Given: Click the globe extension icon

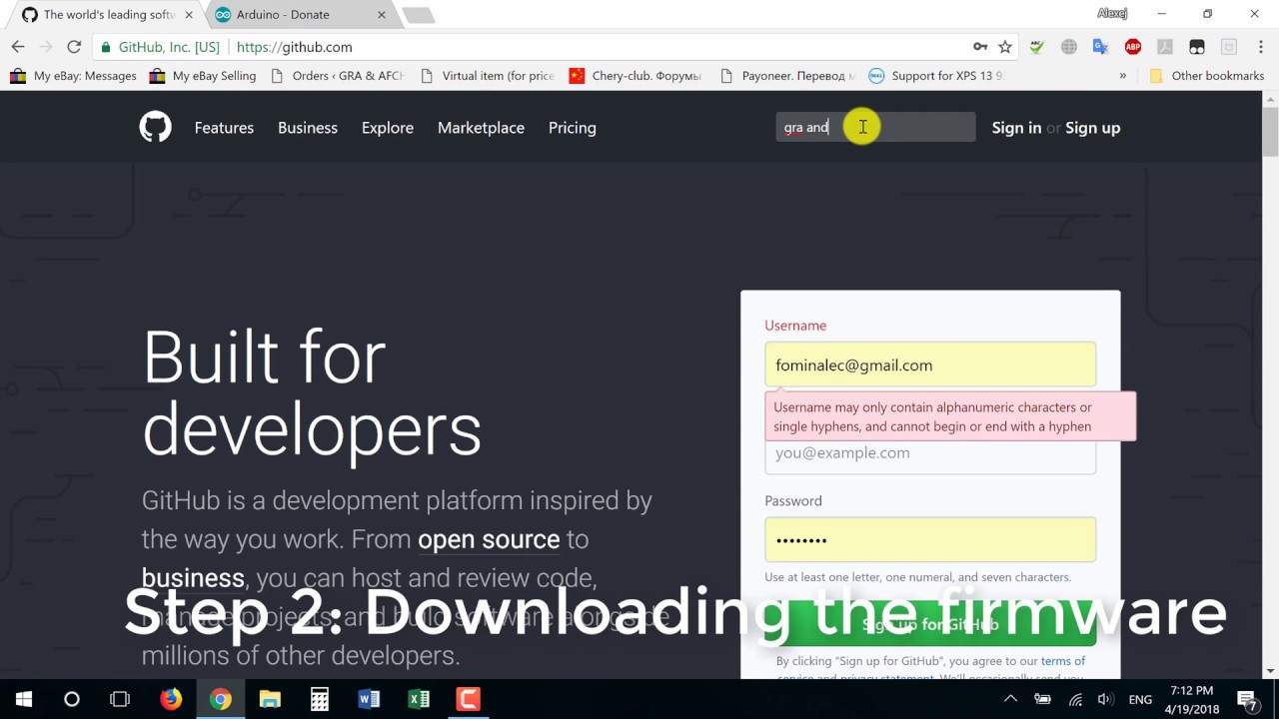Looking at the screenshot, I should 1069,47.
